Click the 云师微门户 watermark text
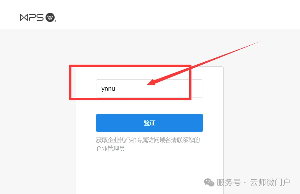Image resolution: width=300 pixels, height=194 pixels. 270,183
